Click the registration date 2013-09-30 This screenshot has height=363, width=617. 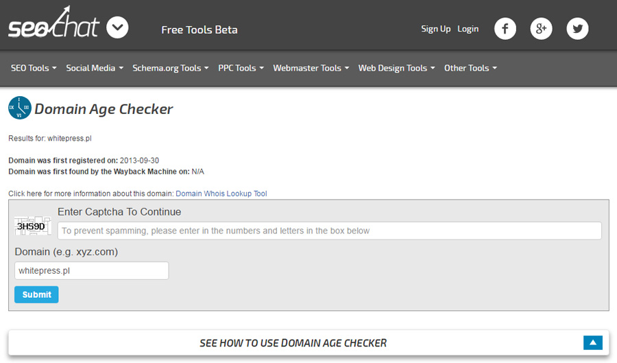pyautogui.click(x=139, y=161)
